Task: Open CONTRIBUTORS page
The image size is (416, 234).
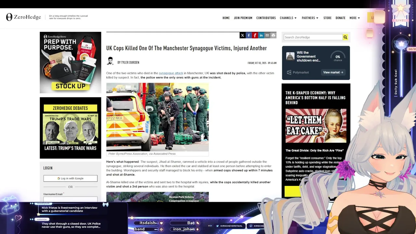Action: tap(266, 18)
